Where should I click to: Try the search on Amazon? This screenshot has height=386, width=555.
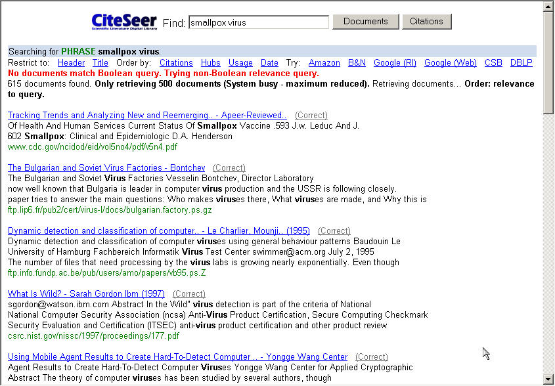click(324, 63)
